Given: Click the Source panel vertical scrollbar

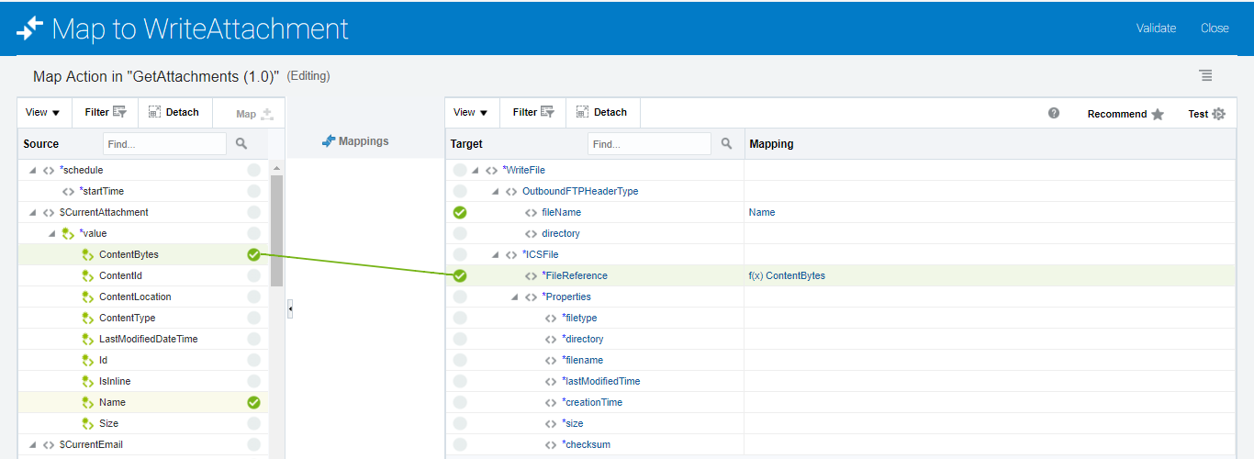Looking at the screenshot, I should point(276,229).
